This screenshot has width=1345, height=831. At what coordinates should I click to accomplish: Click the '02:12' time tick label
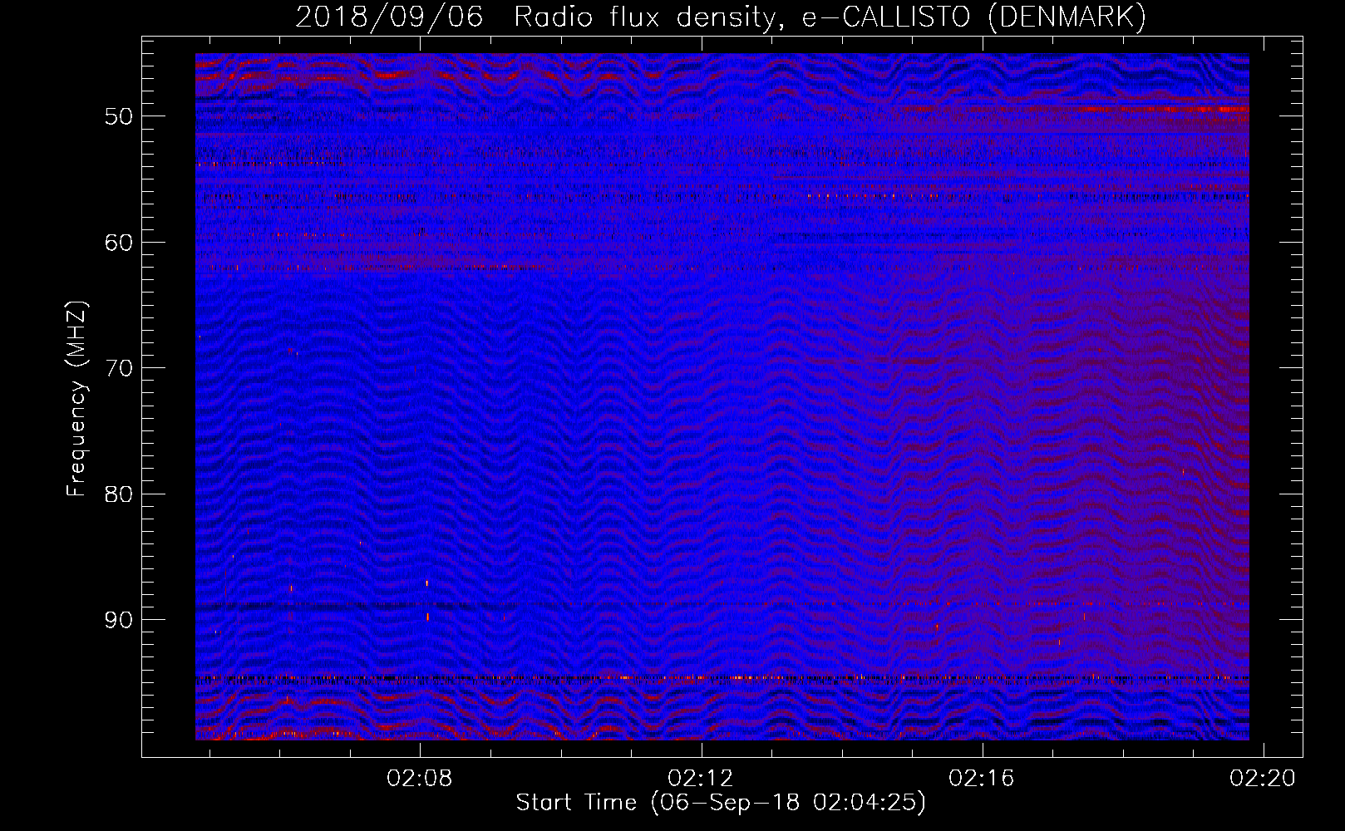(701, 779)
